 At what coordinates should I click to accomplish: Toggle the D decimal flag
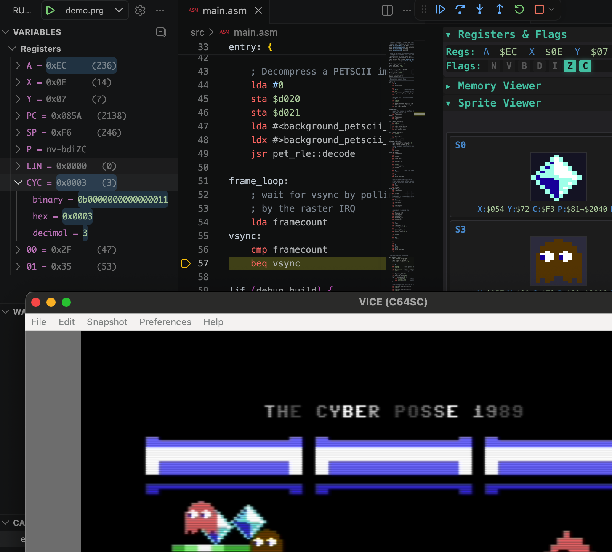[x=540, y=66]
